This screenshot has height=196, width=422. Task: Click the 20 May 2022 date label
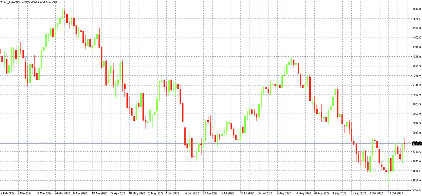tap(155, 193)
